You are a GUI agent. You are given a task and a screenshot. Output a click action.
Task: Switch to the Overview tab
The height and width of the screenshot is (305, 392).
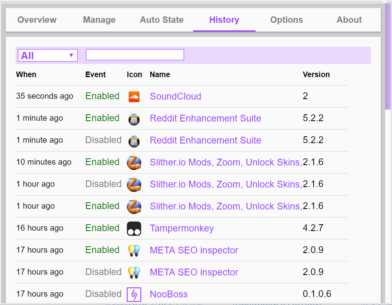tap(37, 20)
